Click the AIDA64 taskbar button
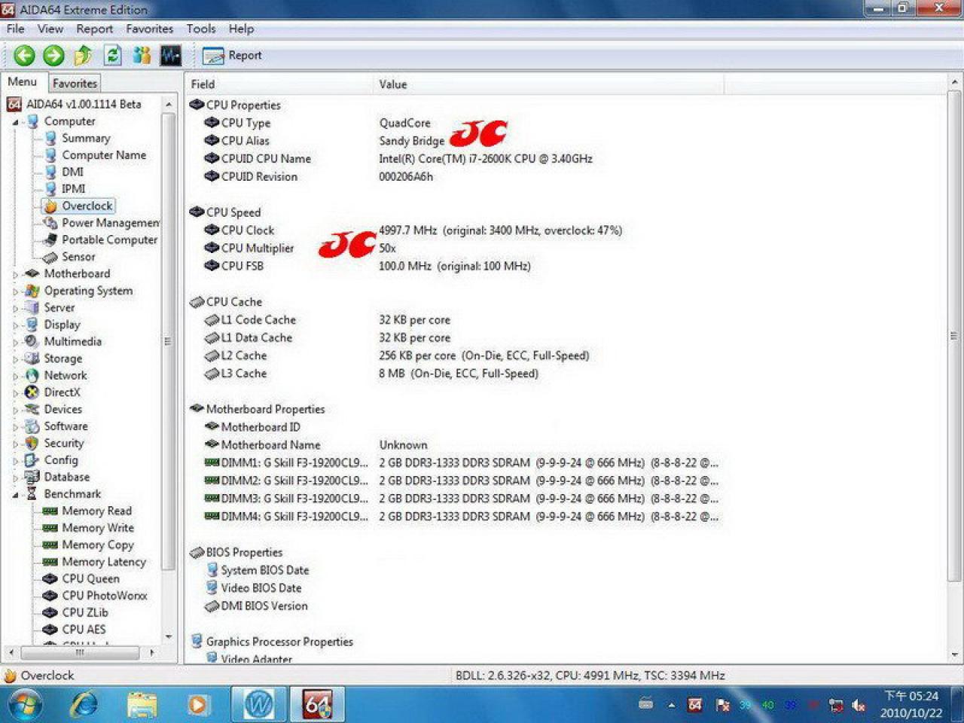Viewport: 964px width, 723px height. pos(318,705)
